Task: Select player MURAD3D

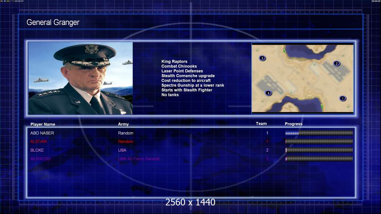Action: pyautogui.click(x=40, y=159)
